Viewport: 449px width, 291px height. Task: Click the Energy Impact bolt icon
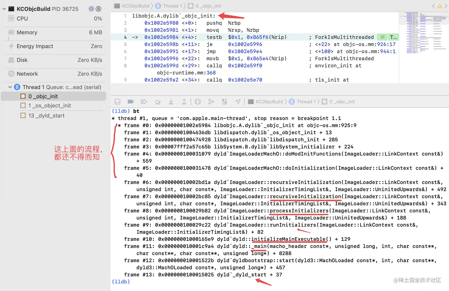click(x=11, y=46)
